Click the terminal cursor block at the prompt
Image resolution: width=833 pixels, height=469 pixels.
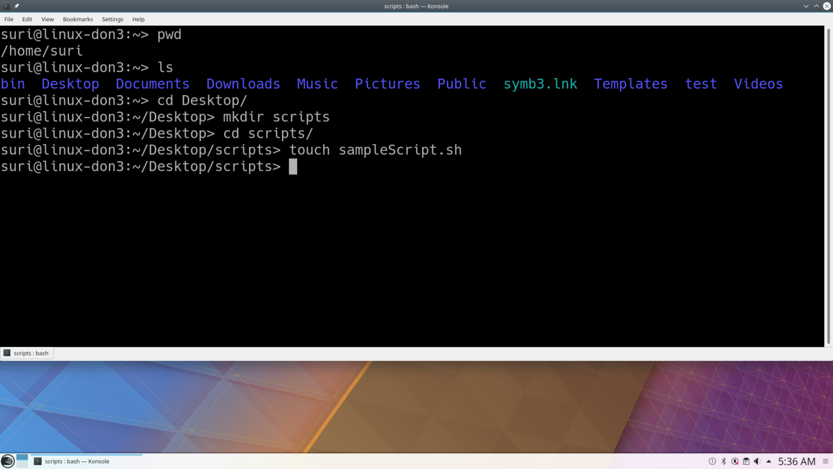(293, 167)
